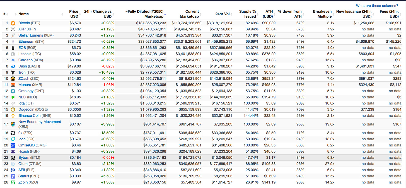Image resolution: width=406 pixels, height=188 pixels.
Task: Click the Litecoin logo icon
Action: coord(13,54)
